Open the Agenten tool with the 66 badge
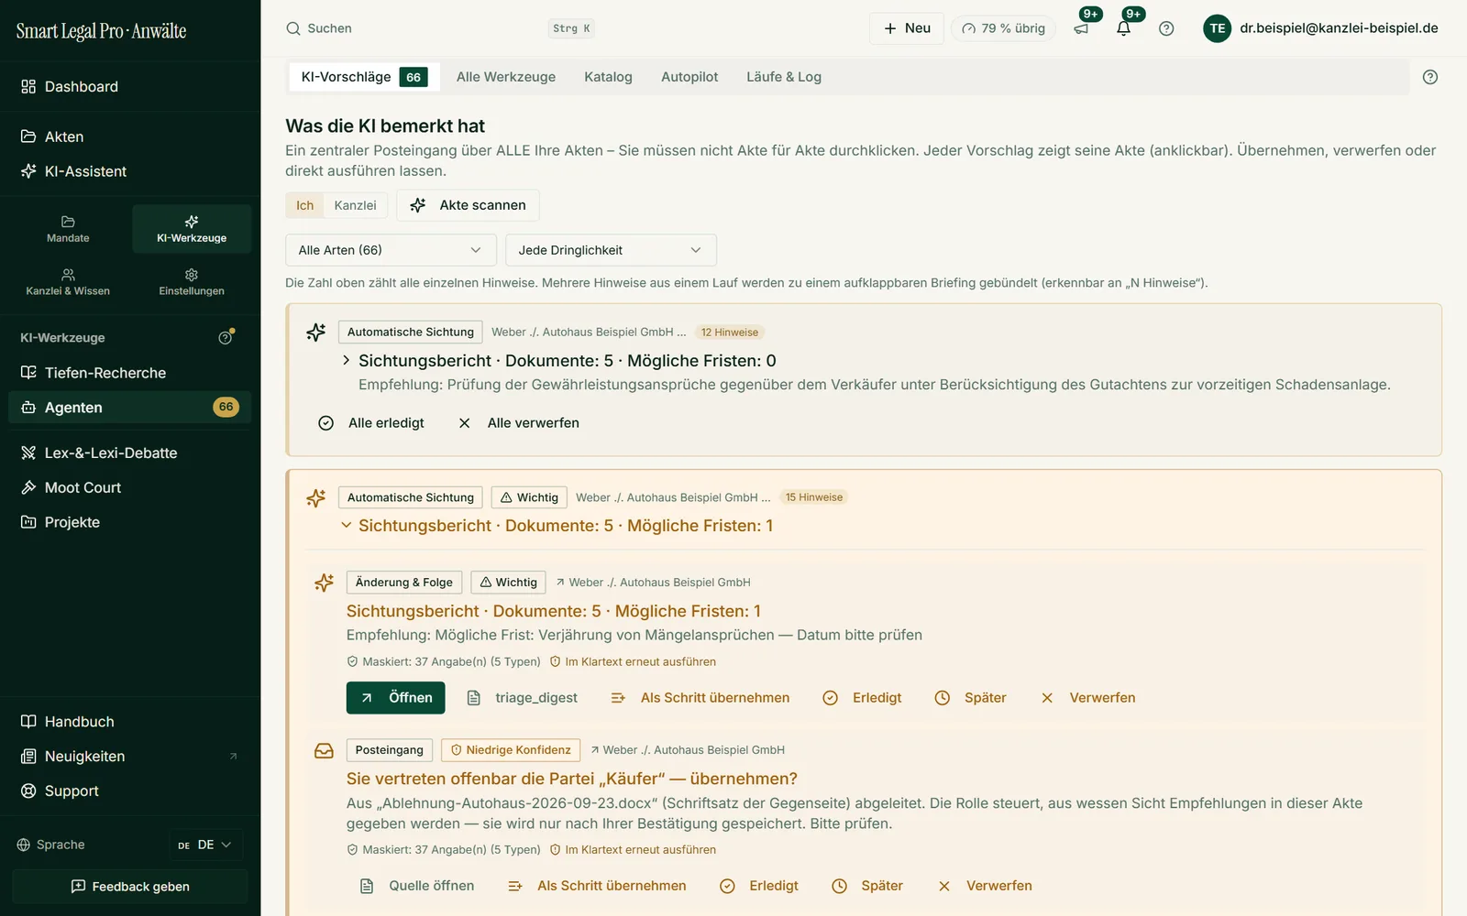Viewport: 1467px width, 916px height. (130, 408)
